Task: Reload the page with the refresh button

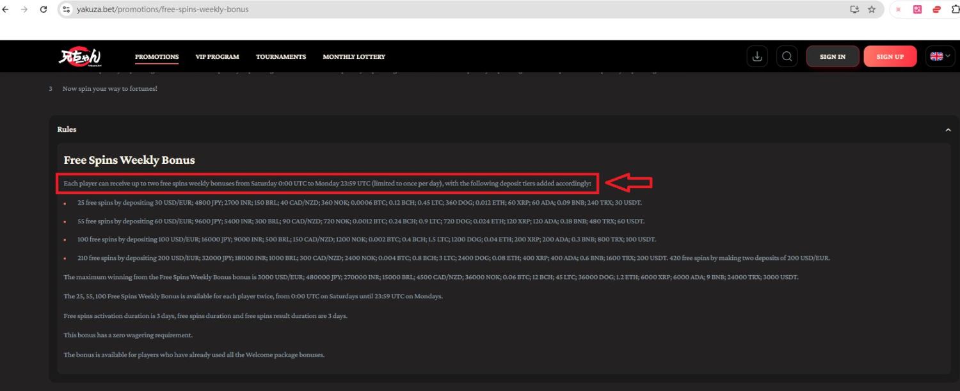Action: point(44,10)
